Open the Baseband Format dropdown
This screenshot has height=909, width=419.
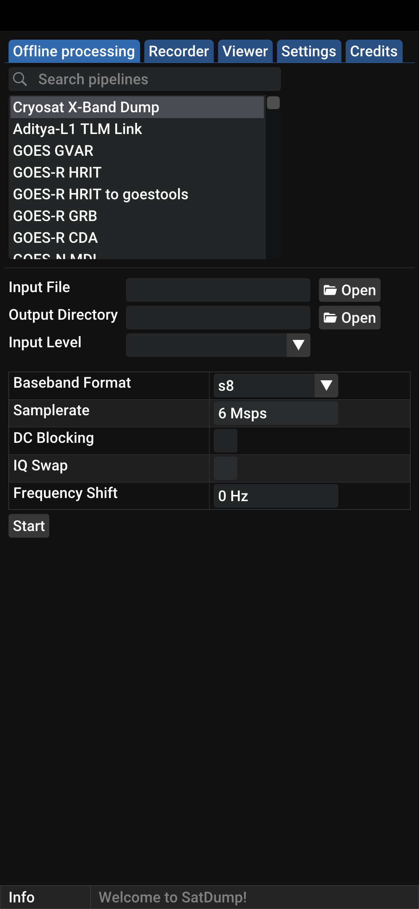pyautogui.click(x=326, y=386)
